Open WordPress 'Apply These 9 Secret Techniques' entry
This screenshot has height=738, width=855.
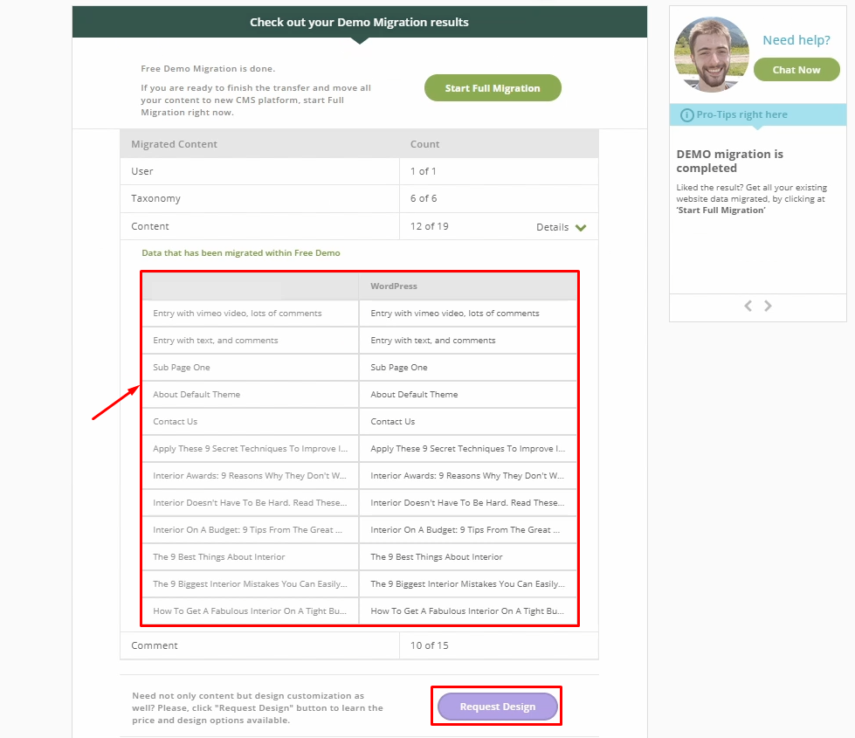(x=468, y=449)
